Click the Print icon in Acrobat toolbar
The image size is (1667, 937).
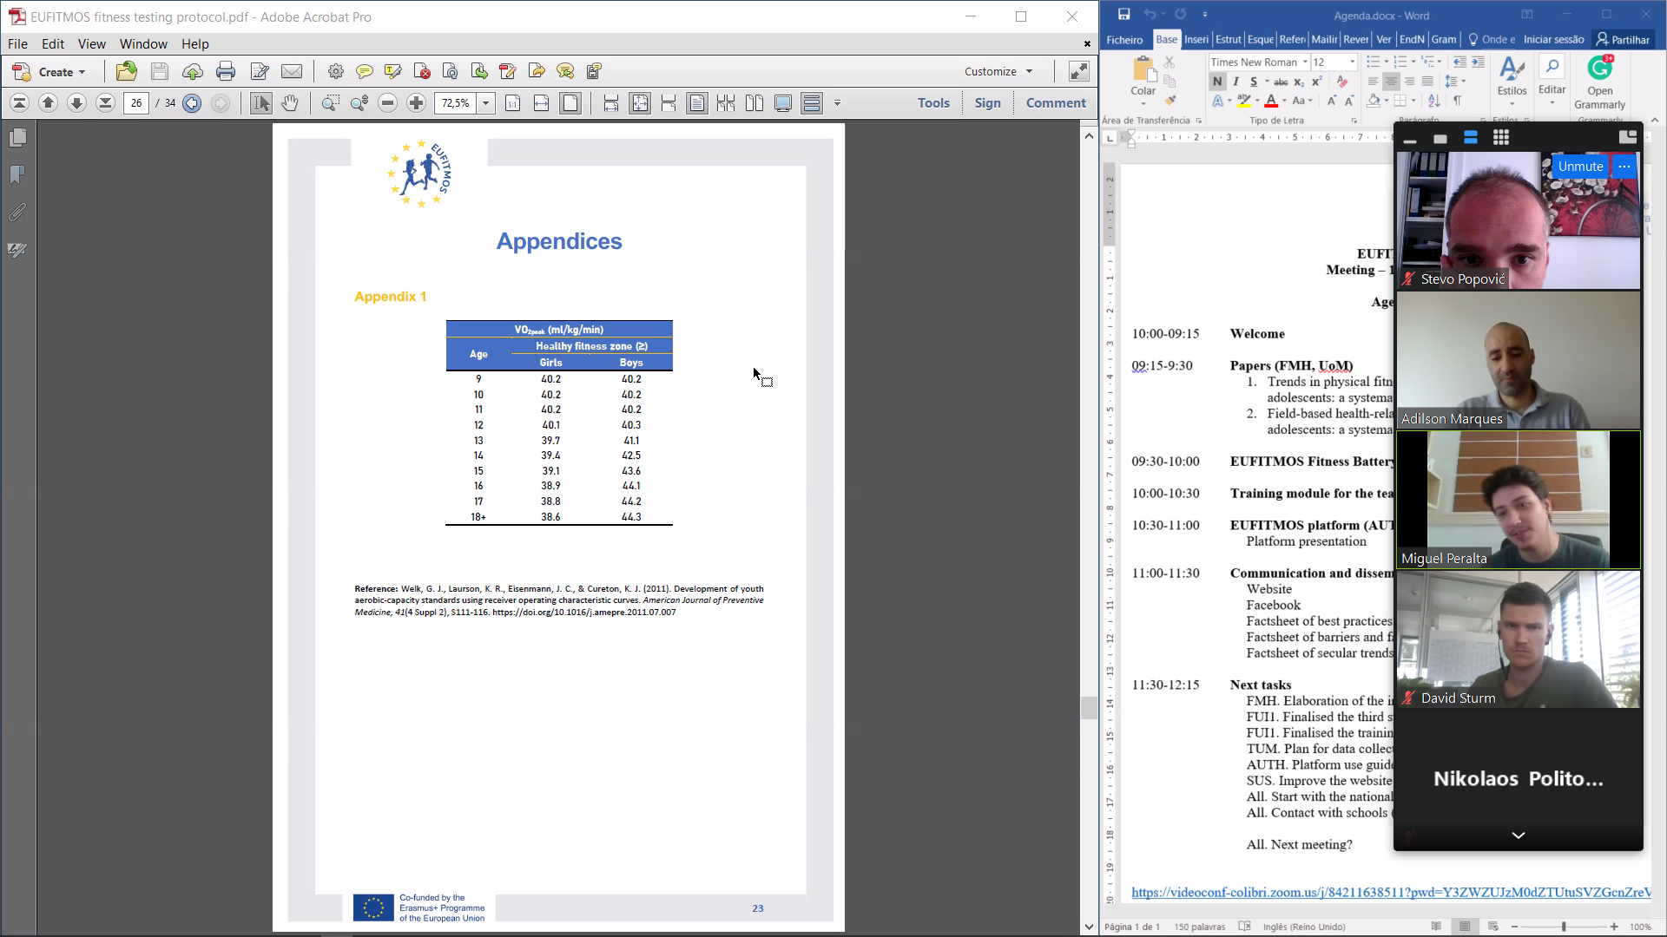pos(226,71)
